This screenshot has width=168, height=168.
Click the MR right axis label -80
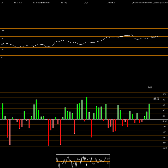tap(164, 143)
